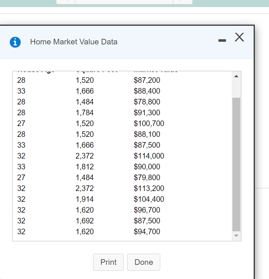Click house age in the $90,000 row

pyautogui.click(x=21, y=167)
